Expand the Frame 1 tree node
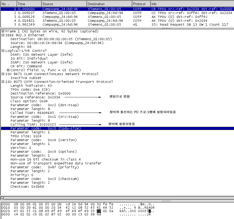 click(x=3, y=31)
